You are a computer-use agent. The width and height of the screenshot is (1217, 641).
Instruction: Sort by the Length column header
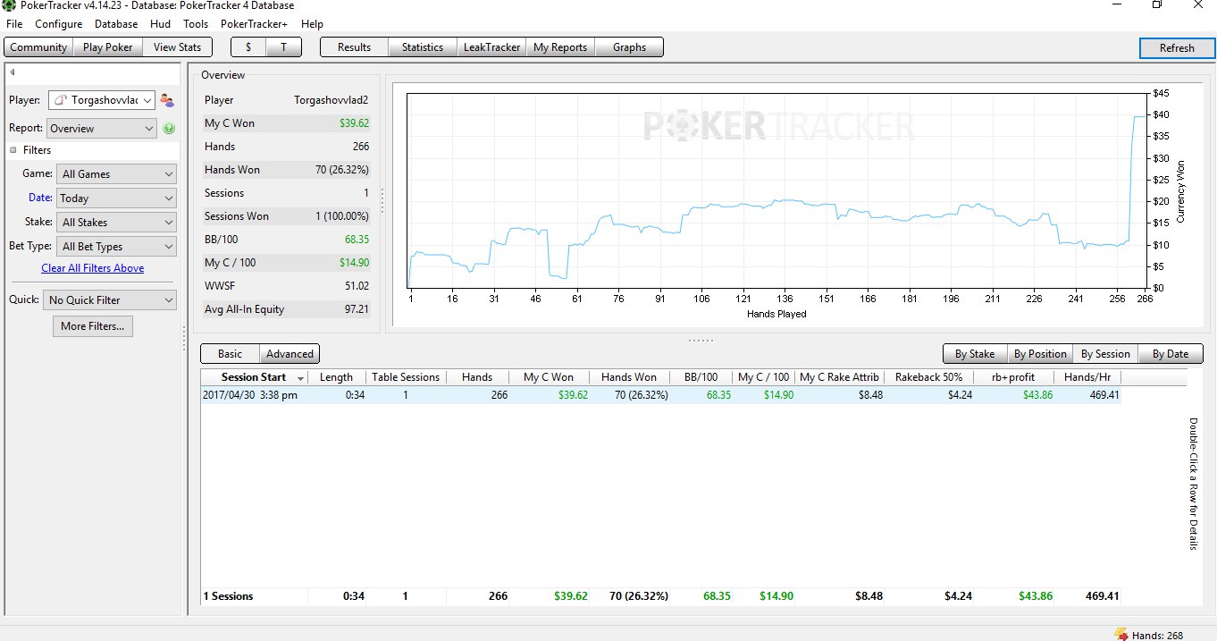click(x=336, y=377)
